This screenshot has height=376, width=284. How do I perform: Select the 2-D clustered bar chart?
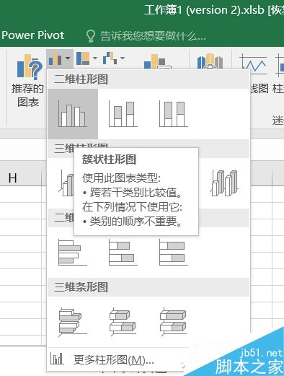tap(73, 253)
